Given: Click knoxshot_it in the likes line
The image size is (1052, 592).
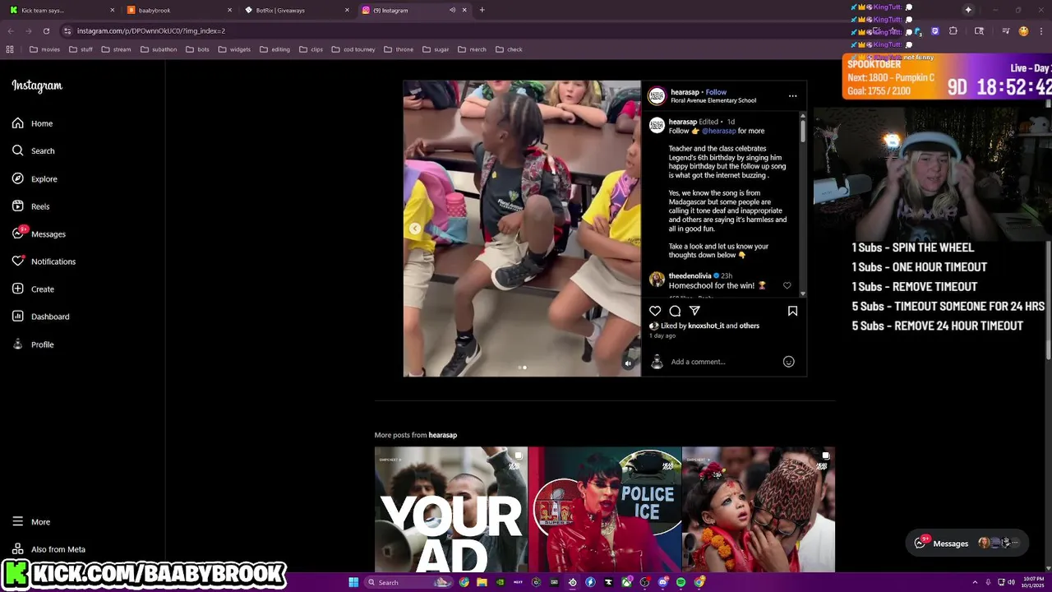Looking at the screenshot, I should (706, 326).
